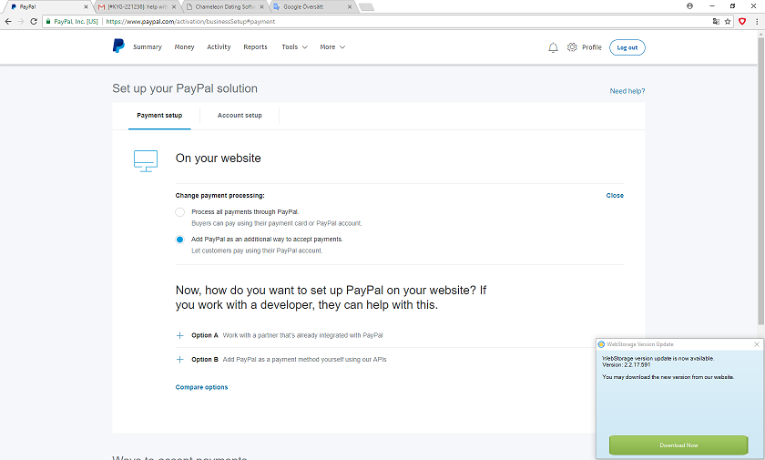Close the PayPal browser tab
Image resolution: width=765 pixels, height=460 pixels.
pyautogui.click(x=86, y=6)
